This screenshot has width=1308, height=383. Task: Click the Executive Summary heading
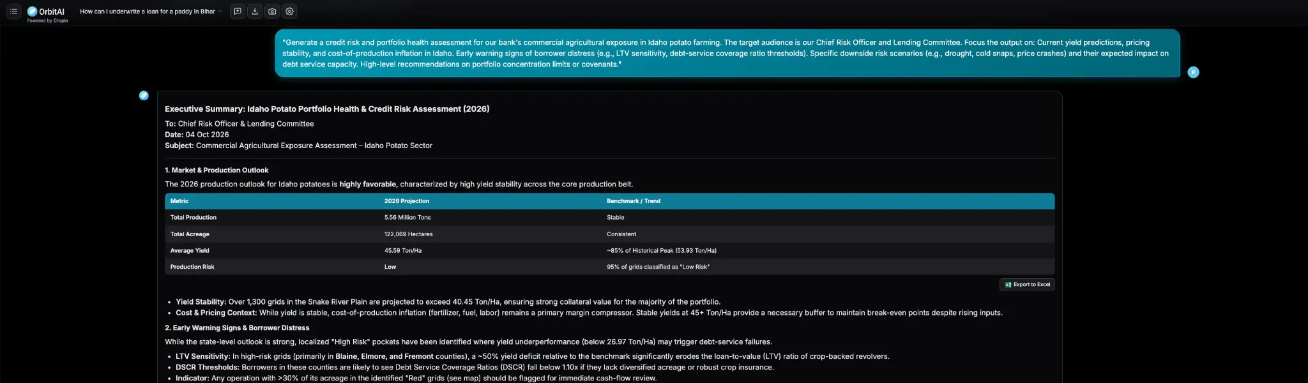pyautogui.click(x=327, y=109)
